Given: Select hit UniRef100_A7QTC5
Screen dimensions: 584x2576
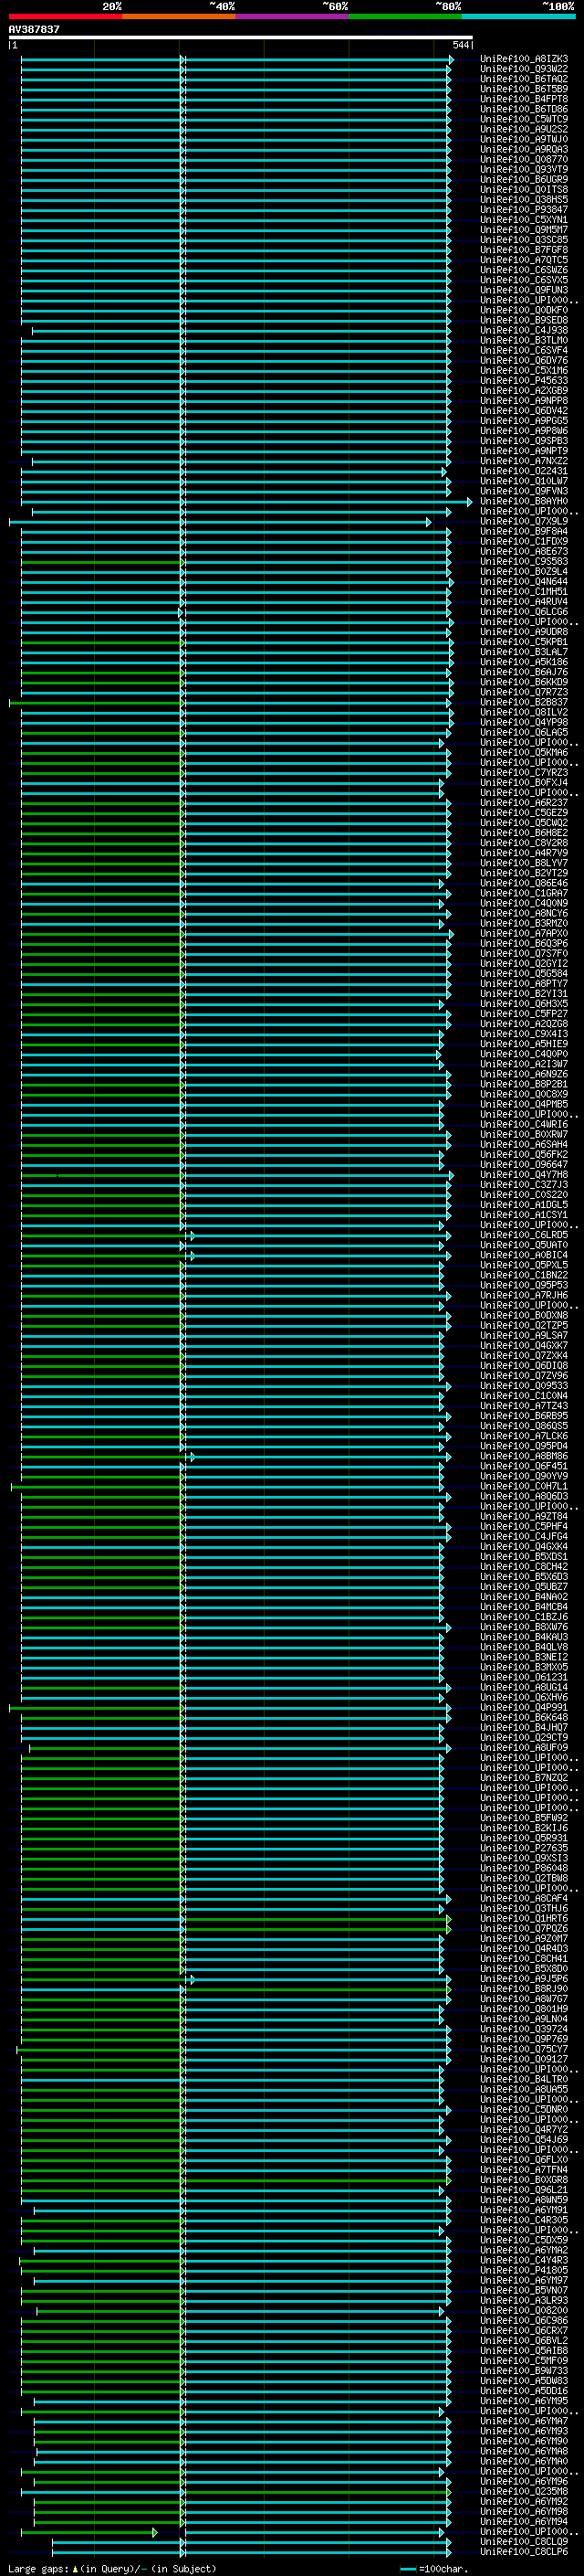Looking at the screenshot, I should 523,260.
